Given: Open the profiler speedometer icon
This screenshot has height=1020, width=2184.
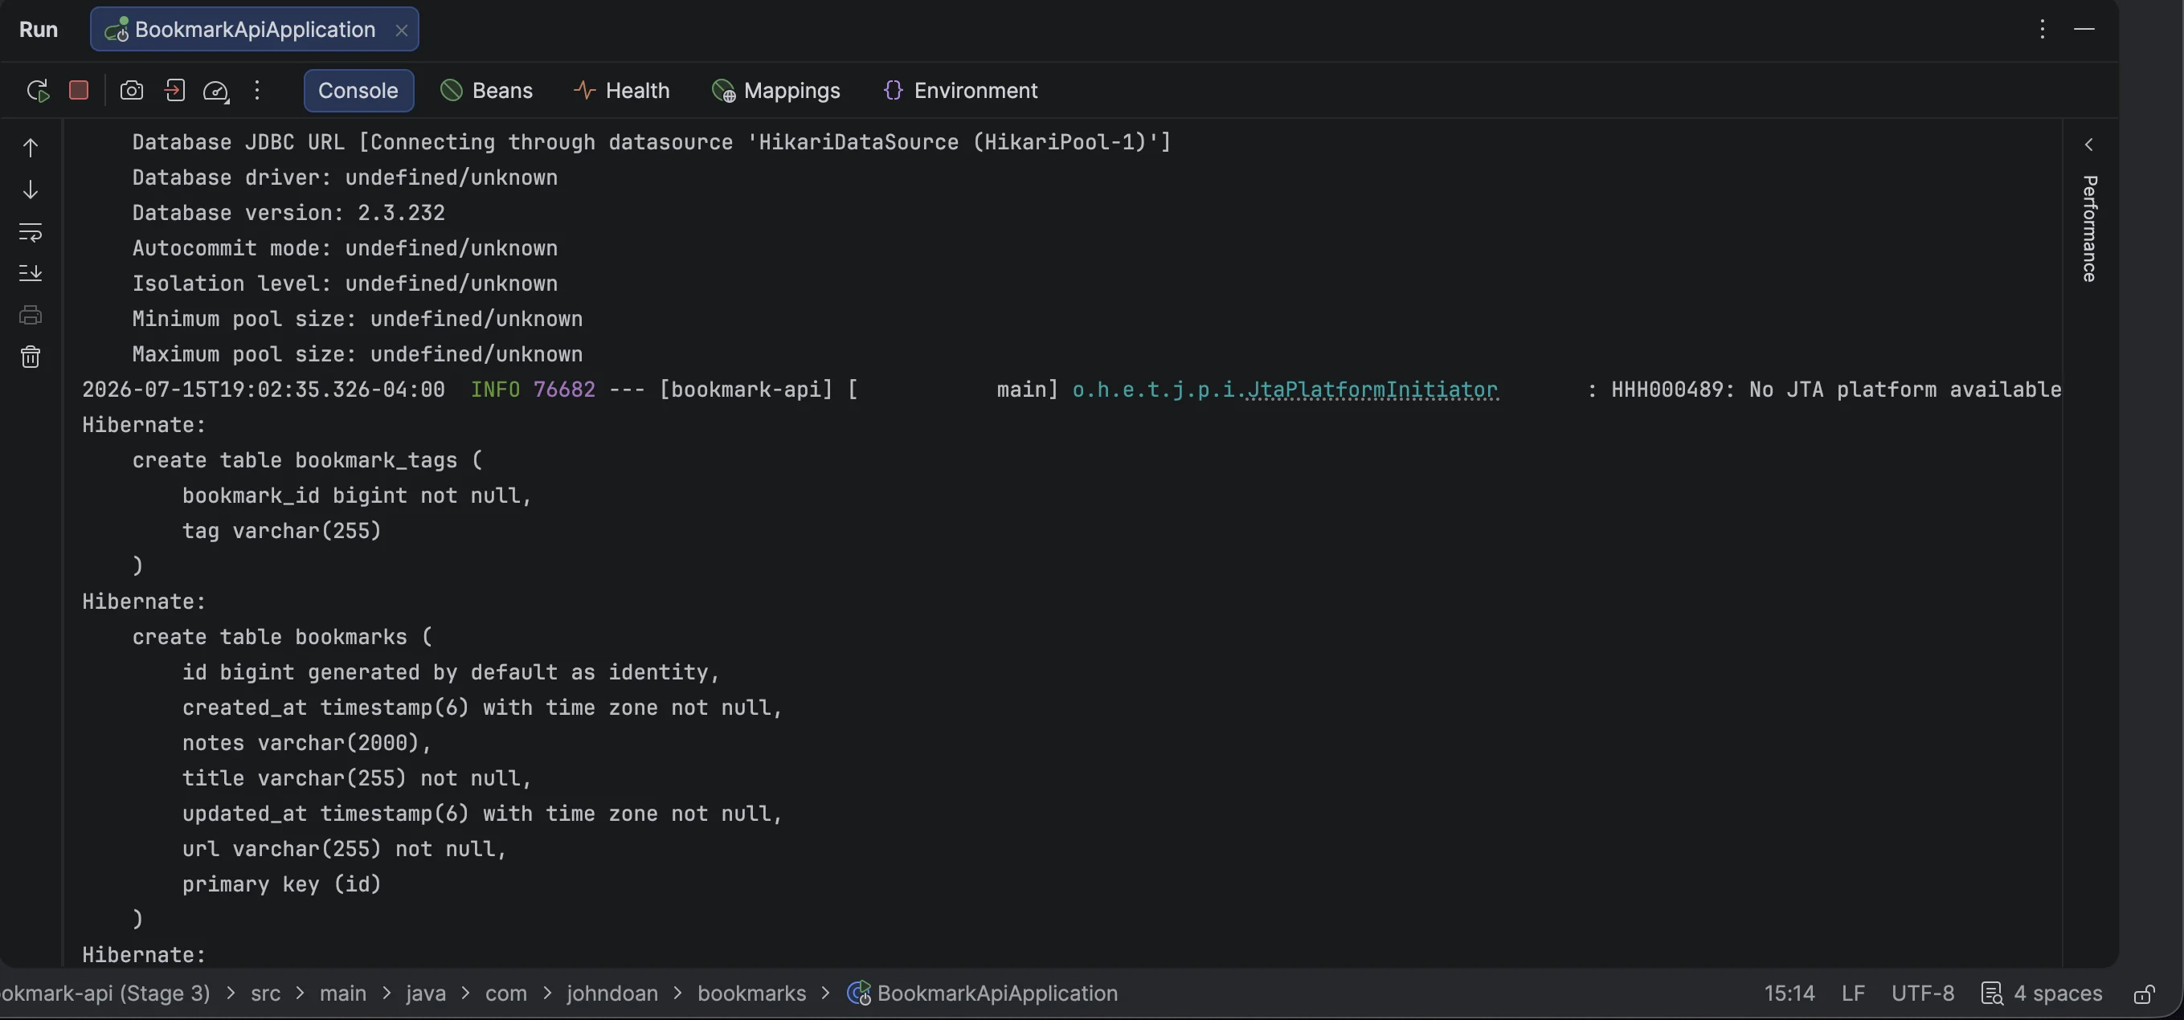Looking at the screenshot, I should click(x=216, y=91).
